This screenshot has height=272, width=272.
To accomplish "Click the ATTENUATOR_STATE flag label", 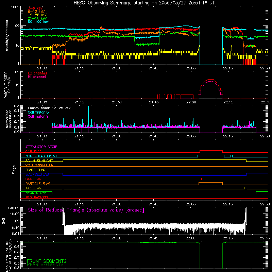I will (x=41, y=147).
